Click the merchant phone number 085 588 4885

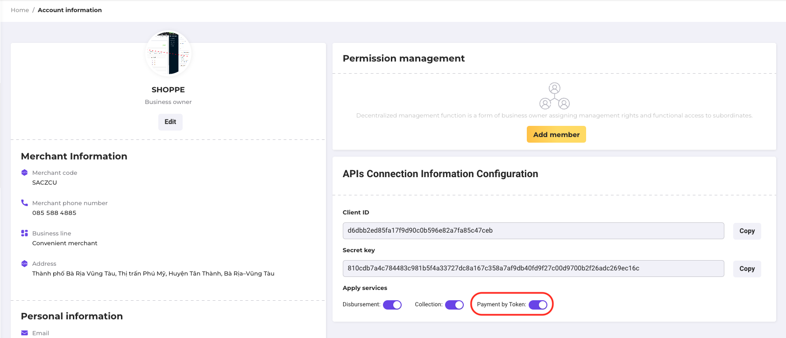54,213
